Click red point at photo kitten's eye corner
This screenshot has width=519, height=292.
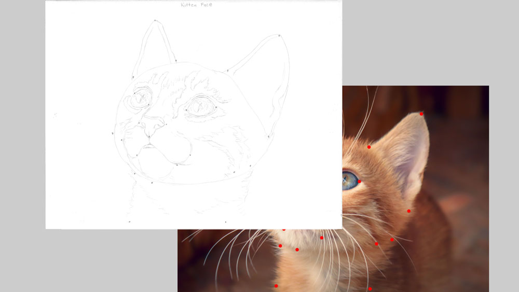(360, 182)
